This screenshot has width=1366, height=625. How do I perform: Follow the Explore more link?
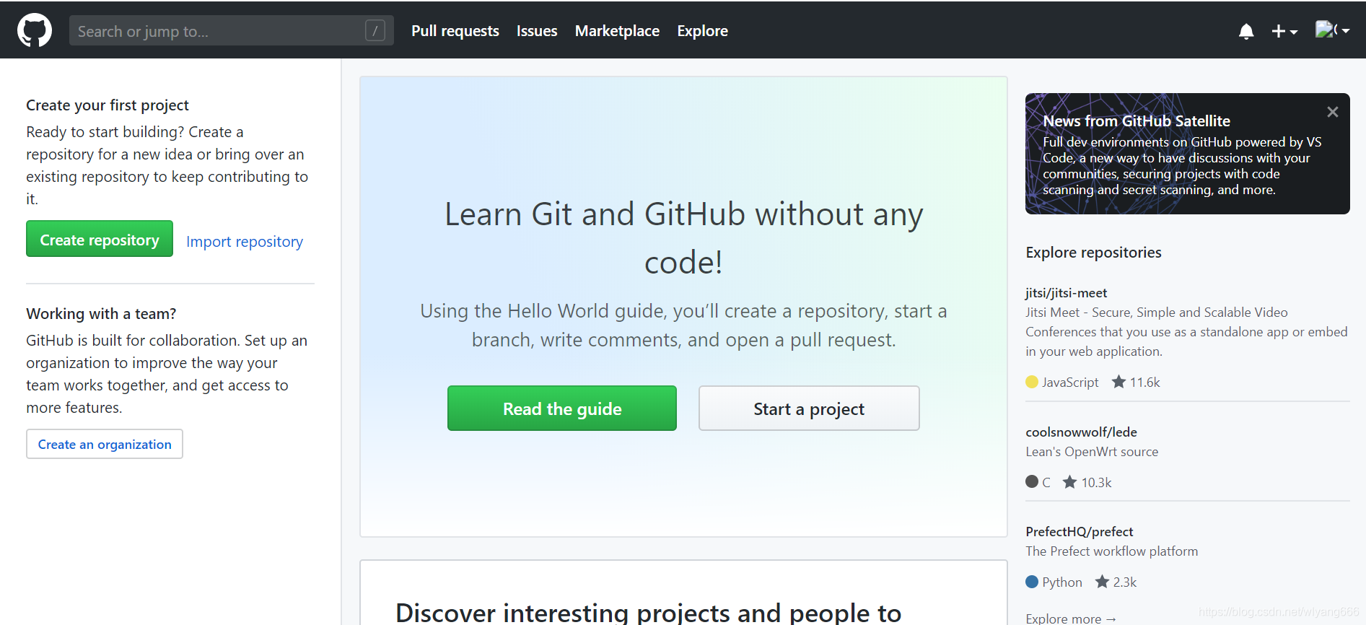(x=1071, y=619)
